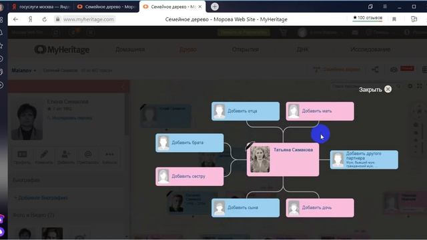Switch to госуслуги москва tab

(41, 7)
